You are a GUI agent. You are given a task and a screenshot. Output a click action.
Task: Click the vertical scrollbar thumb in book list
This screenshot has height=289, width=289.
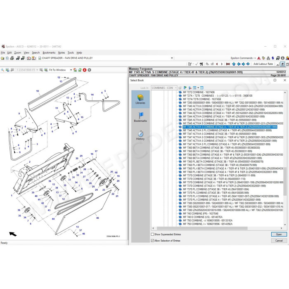285,182
